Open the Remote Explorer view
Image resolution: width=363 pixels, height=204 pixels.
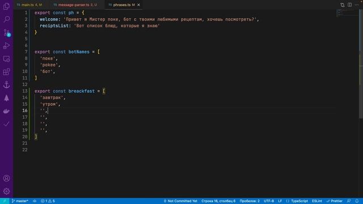[6, 59]
